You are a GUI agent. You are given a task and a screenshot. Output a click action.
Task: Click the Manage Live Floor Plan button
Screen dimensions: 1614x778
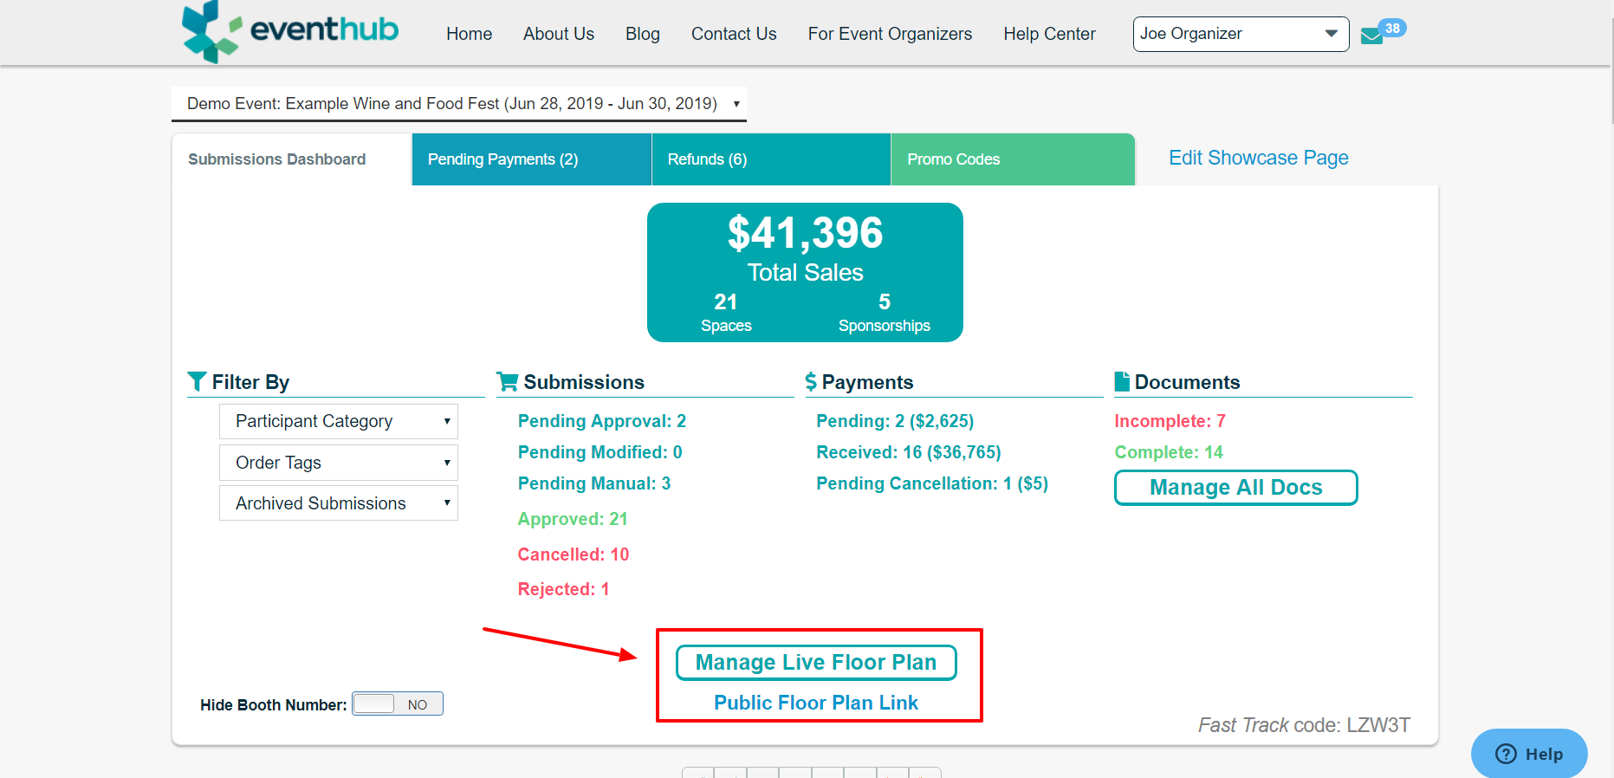816,663
